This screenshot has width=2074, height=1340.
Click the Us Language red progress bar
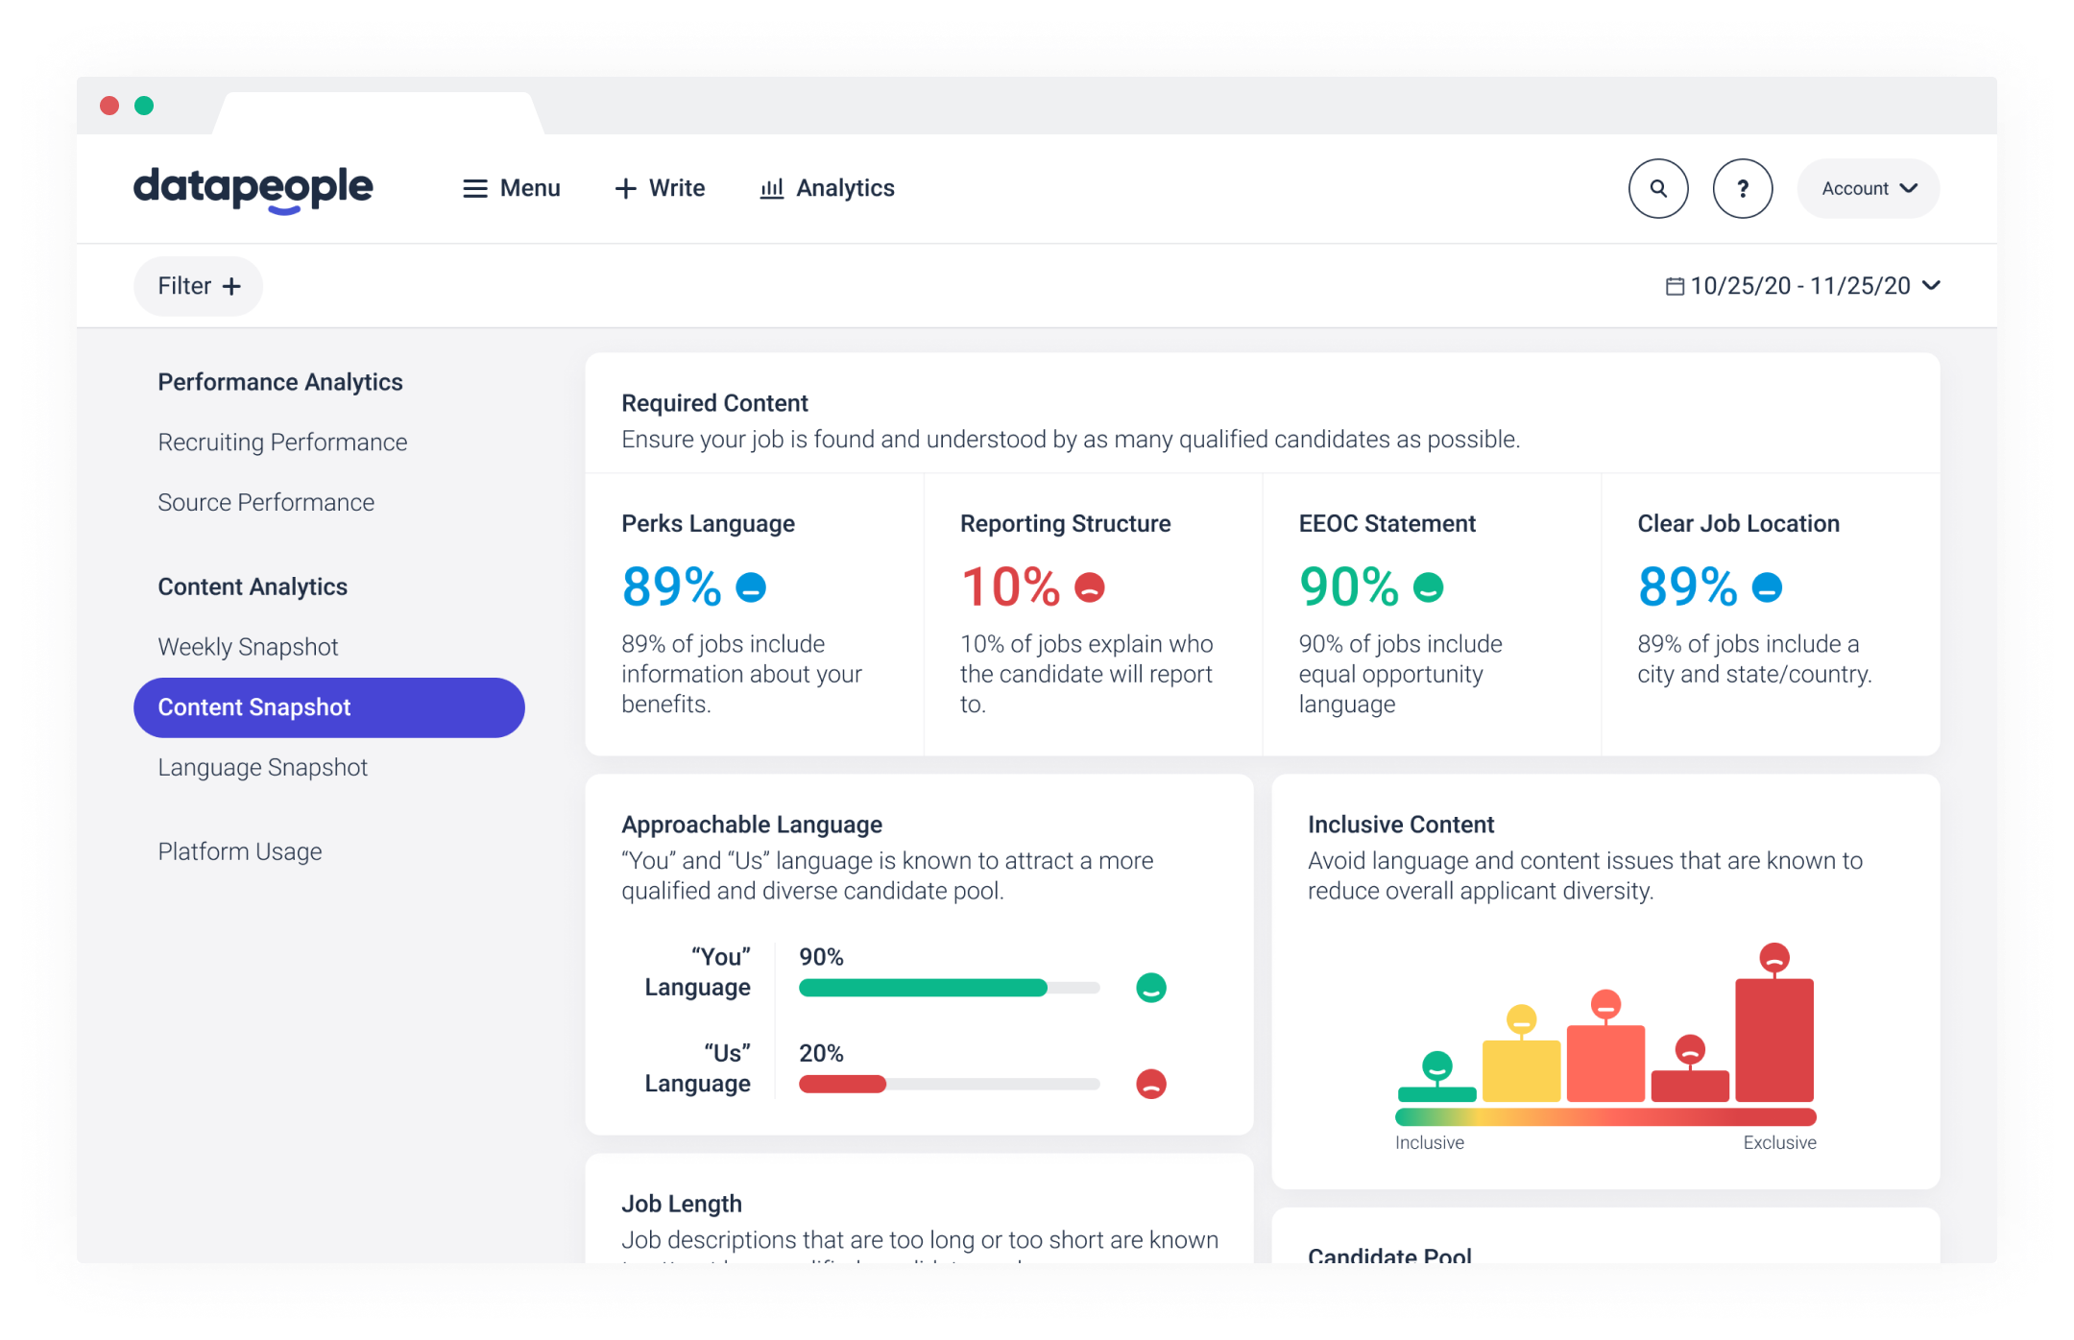[x=841, y=1084]
